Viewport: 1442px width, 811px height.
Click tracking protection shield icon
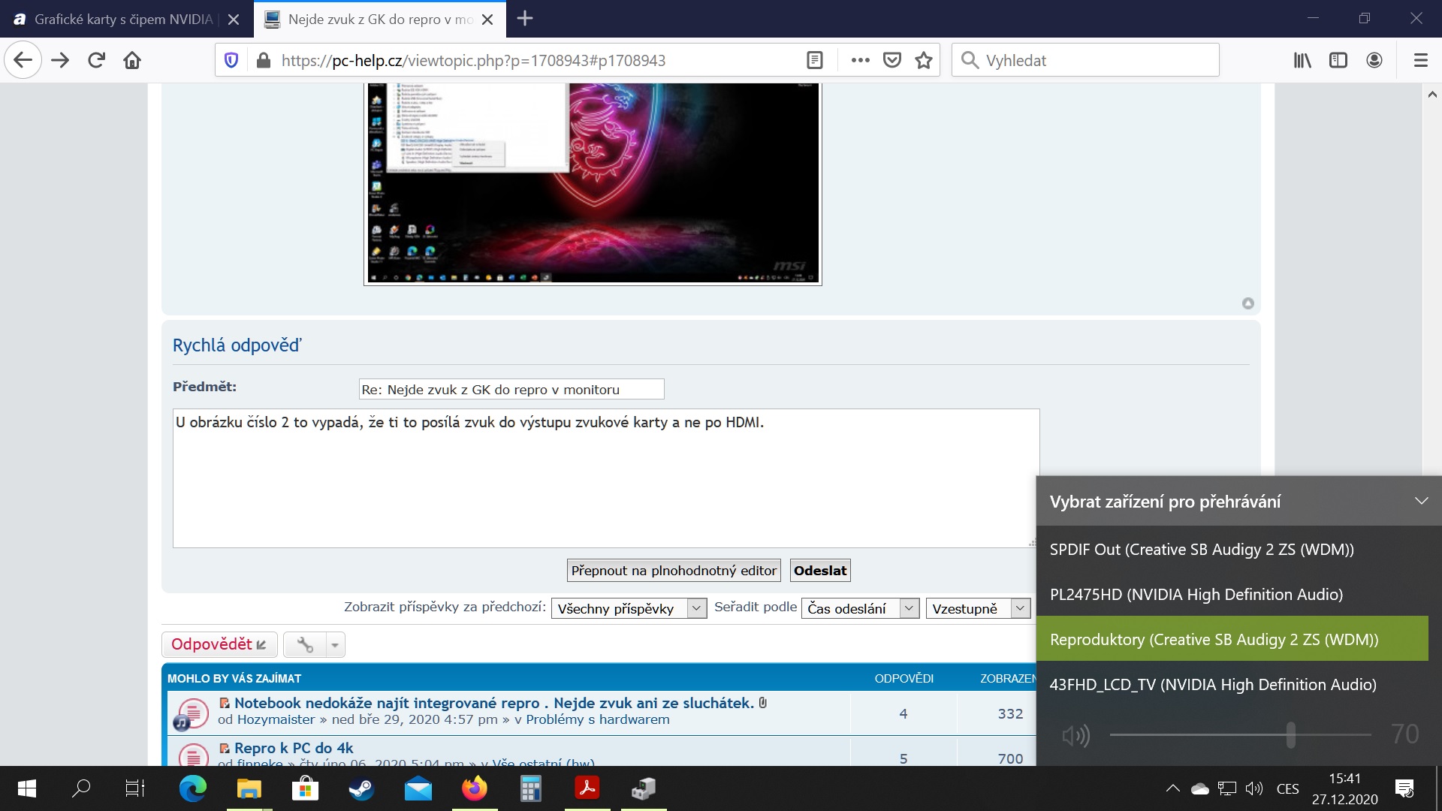coord(231,60)
